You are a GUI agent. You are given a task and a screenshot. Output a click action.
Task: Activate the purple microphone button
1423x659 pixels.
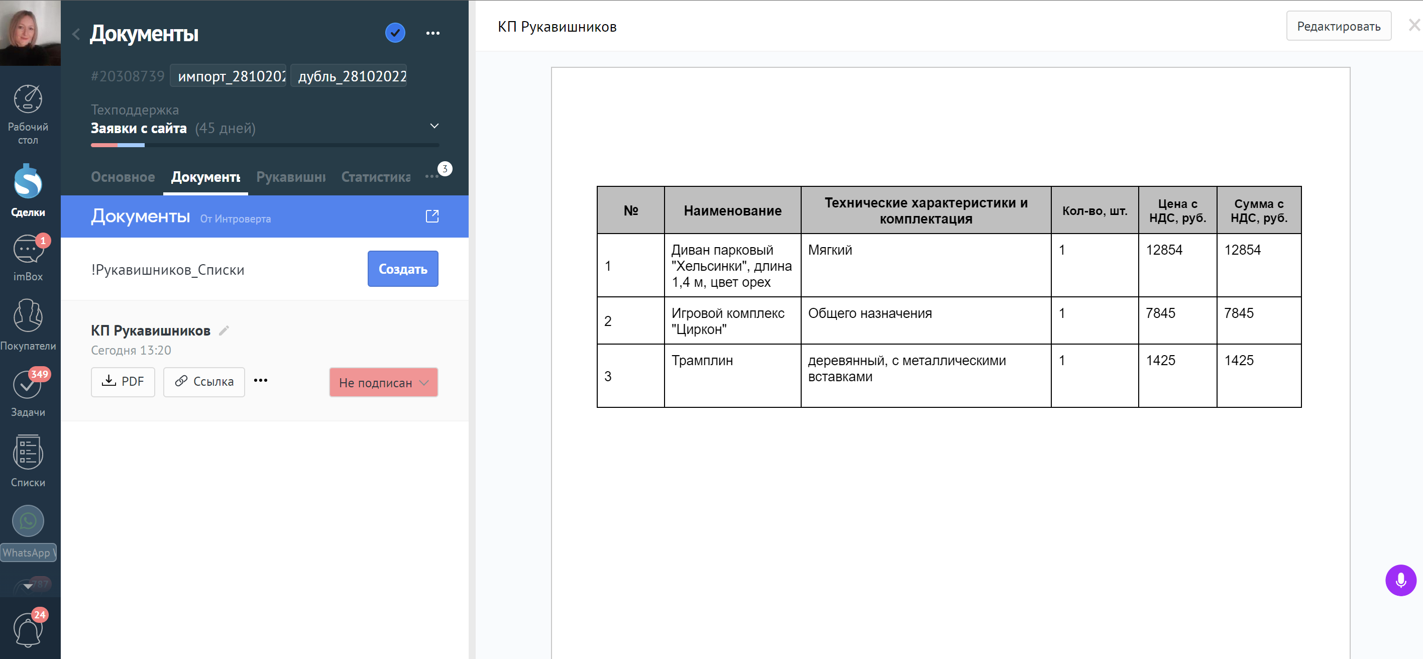[x=1400, y=580]
